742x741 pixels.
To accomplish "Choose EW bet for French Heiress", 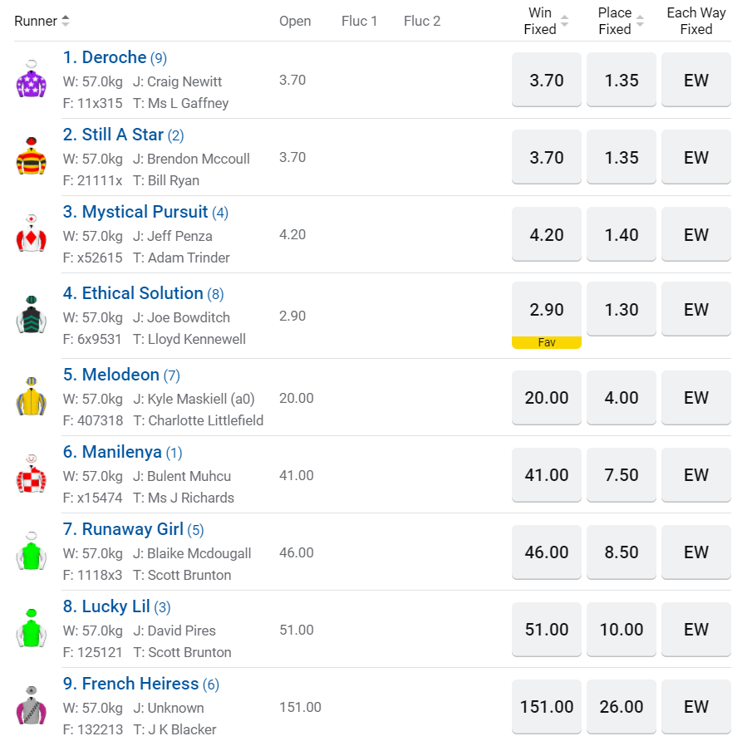I will (x=695, y=707).
